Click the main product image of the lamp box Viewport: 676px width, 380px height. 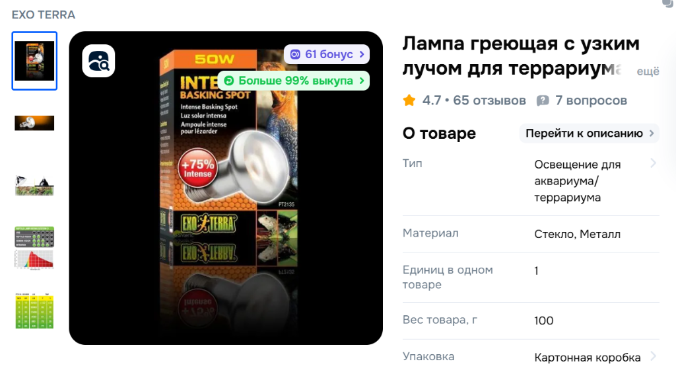pyautogui.click(x=226, y=188)
